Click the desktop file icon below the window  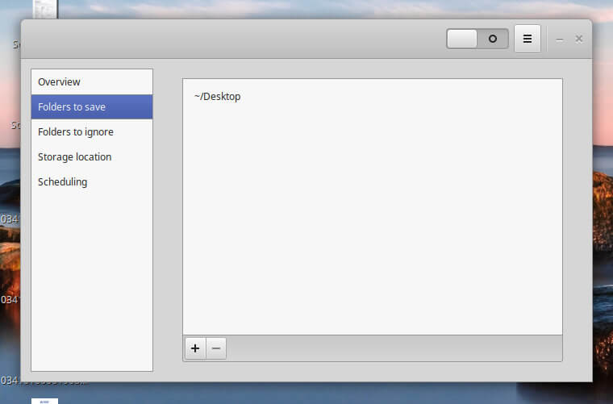44,400
